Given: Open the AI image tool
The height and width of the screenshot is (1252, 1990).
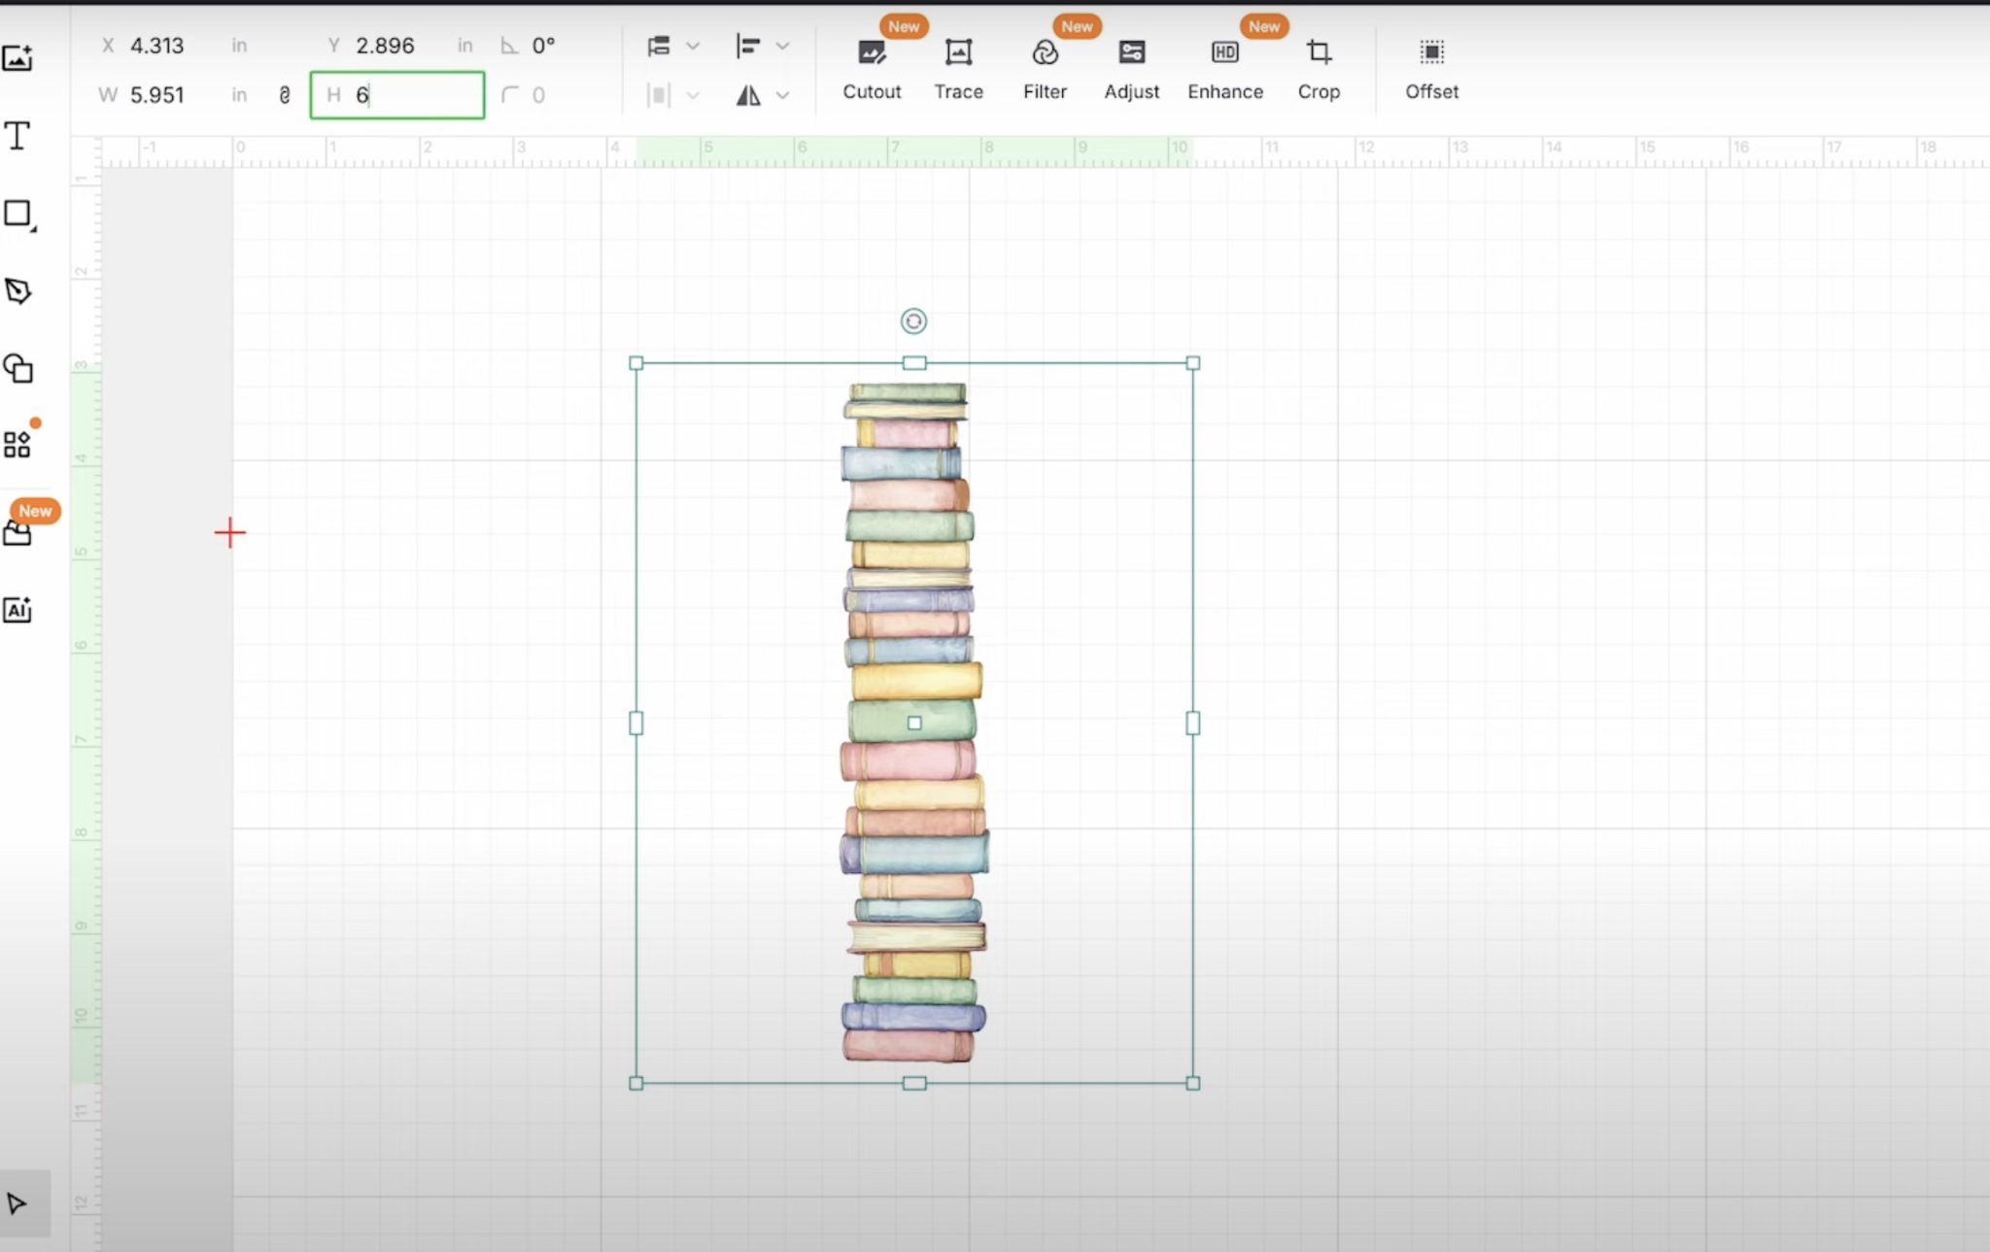Looking at the screenshot, I should click(x=17, y=610).
